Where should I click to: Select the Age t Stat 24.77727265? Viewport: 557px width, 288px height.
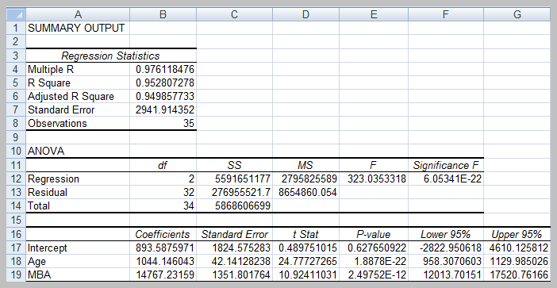tap(305, 261)
